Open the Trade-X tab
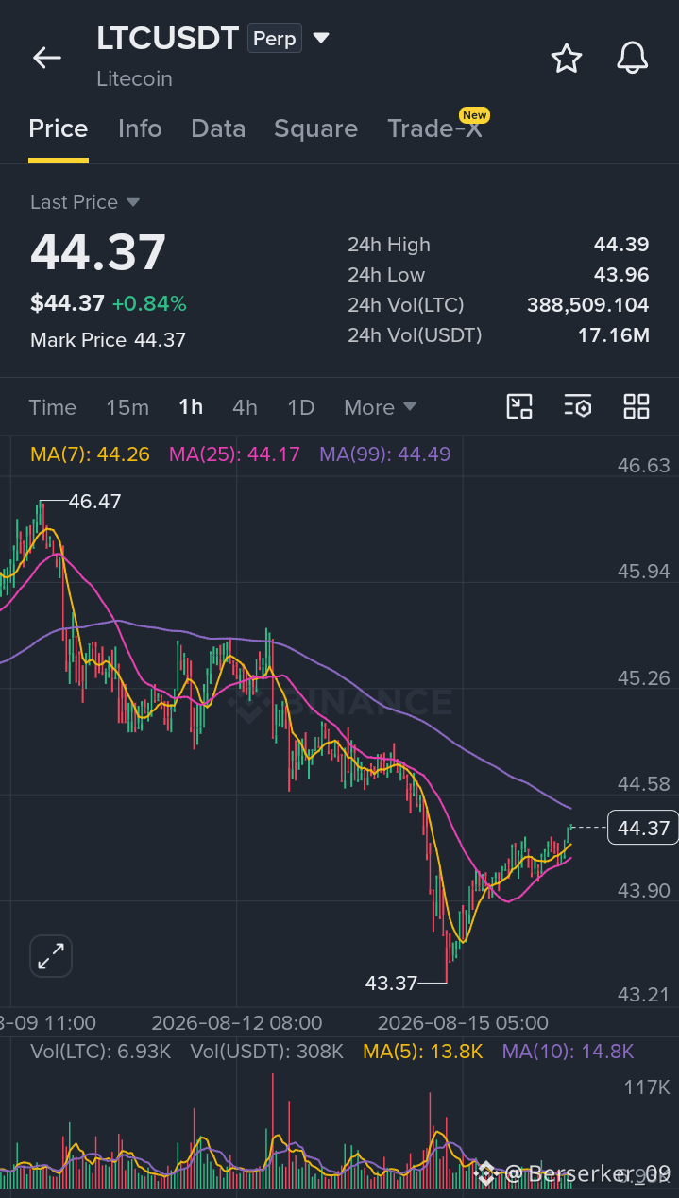679x1198 pixels. 434,129
